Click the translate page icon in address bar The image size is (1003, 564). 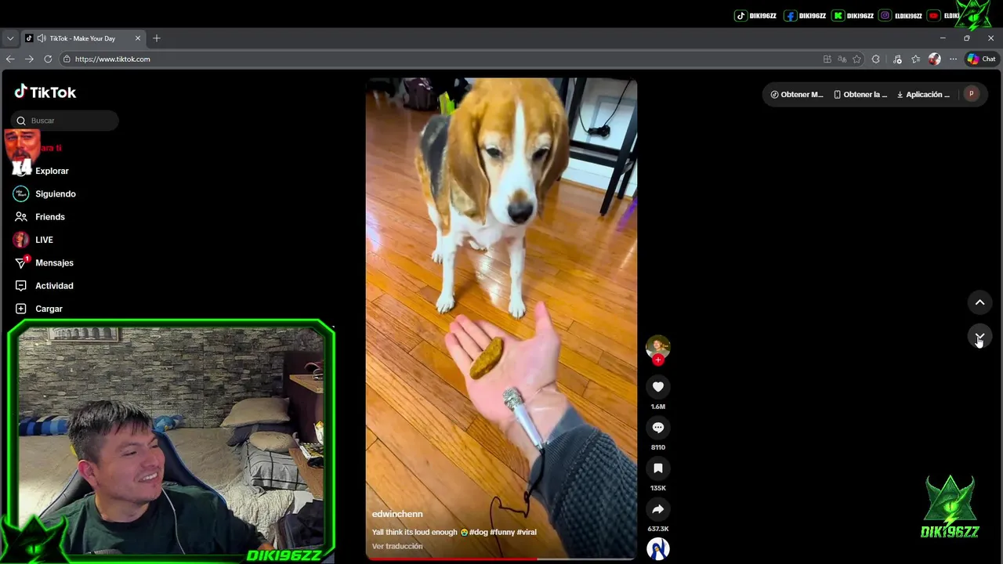[x=842, y=59]
